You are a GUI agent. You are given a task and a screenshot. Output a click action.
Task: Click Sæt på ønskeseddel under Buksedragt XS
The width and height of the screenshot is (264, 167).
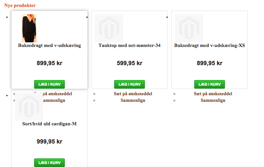[x=213, y=94]
